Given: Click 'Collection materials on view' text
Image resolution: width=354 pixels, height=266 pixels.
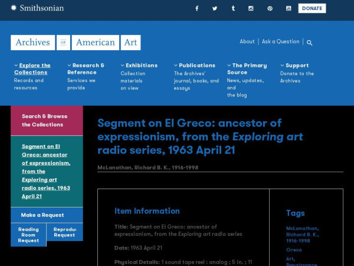Looking at the screenshot, I should (x=133, y=81).
